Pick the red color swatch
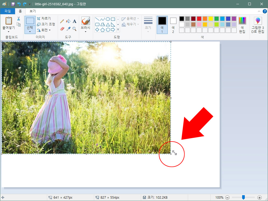Image resolution: width=268 pixels, height=201 pixels. click(x=199, y=19)
